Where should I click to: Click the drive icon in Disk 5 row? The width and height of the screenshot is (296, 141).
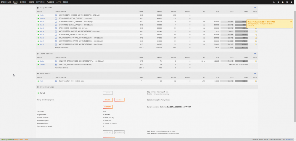click(56, 35)
